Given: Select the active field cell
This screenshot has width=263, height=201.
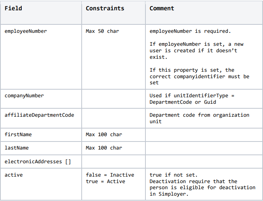Looking at the screenshot, I should 13,175.
